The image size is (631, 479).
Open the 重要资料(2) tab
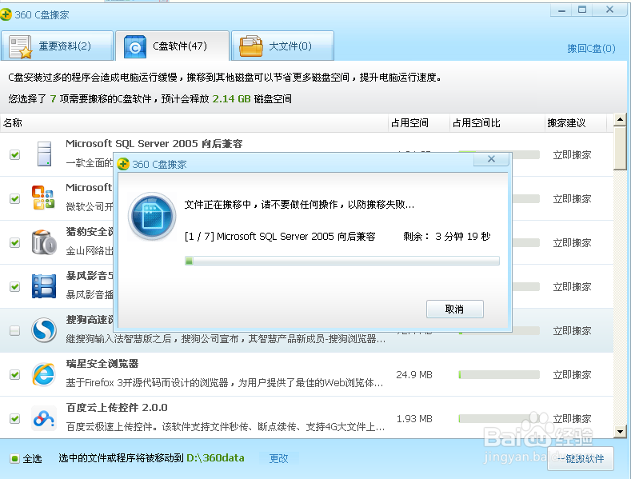pos(57,46)
